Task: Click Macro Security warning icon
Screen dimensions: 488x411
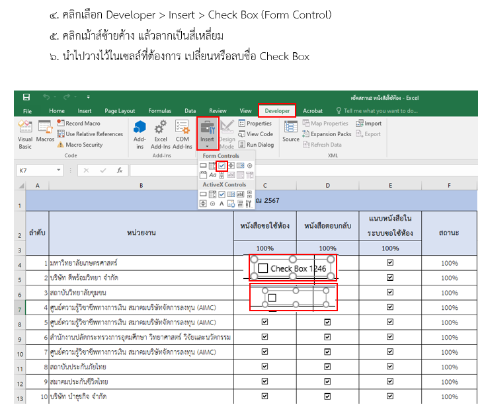Action: tap(60, 145)
